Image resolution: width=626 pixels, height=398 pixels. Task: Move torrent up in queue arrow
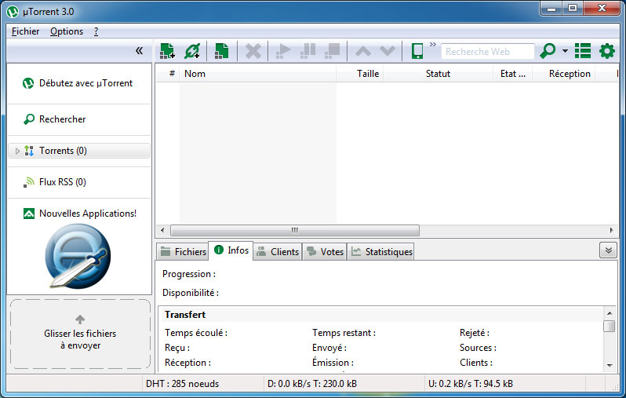pos(363,51)
